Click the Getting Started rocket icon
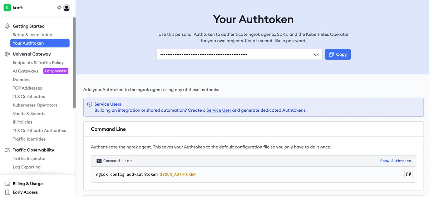 (x=7, y=26)
